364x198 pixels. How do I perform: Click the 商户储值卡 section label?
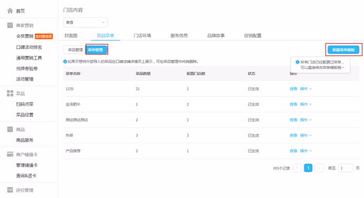coord(27,154)
